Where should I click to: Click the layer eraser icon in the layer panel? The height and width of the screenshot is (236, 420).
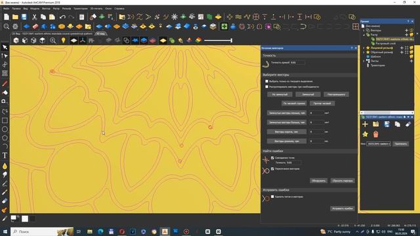[x=408, y=124]
